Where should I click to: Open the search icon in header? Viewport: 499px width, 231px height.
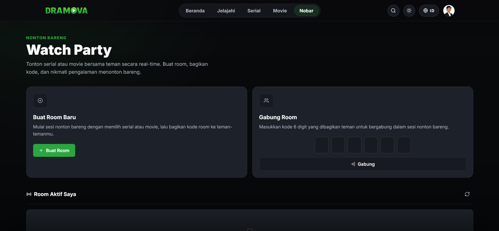[x=393, y=11]
